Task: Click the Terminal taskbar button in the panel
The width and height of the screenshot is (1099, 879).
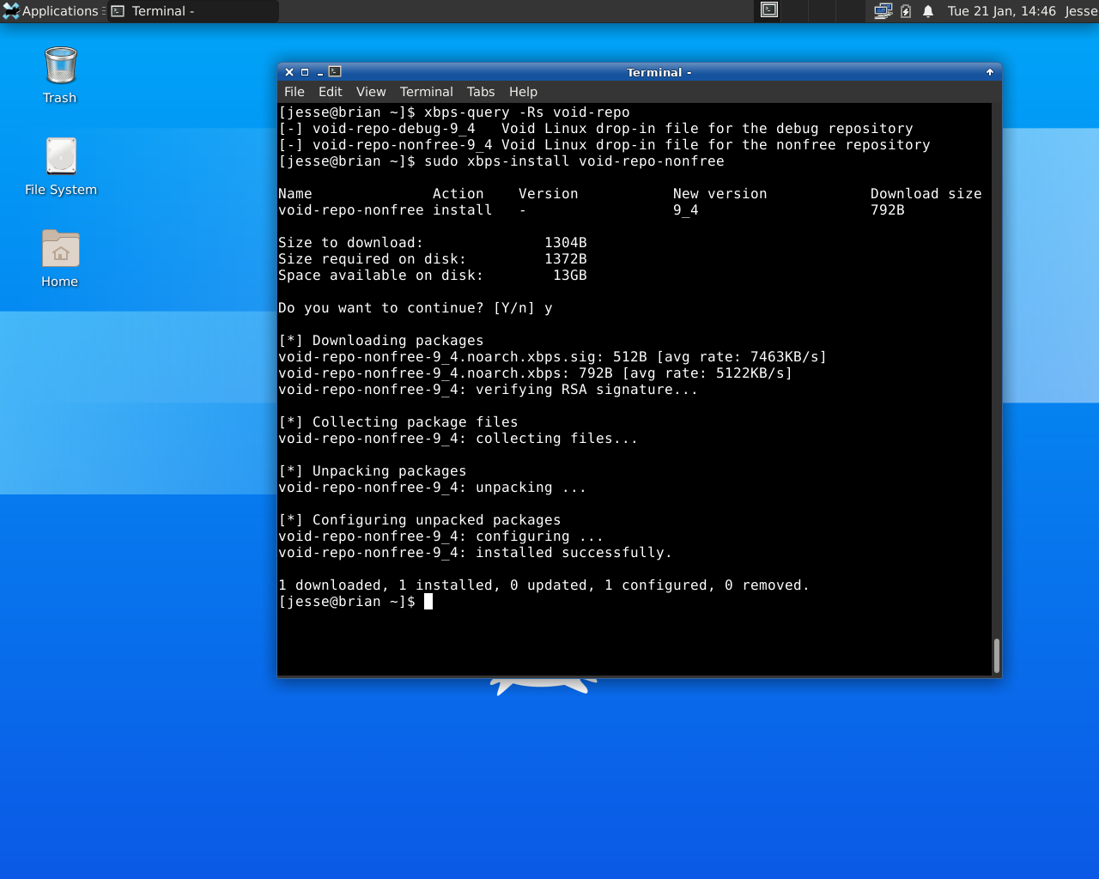Action: 192,11
